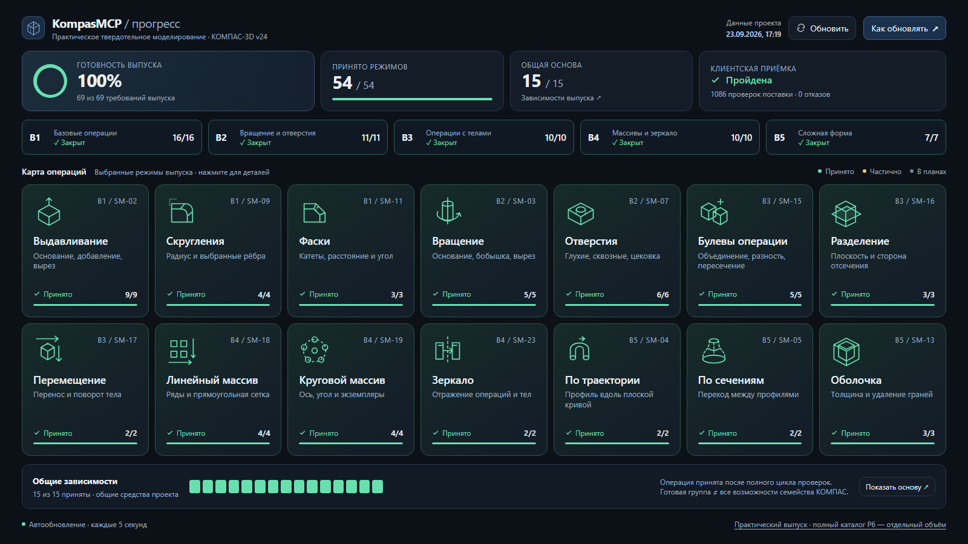Click the Фаски chamfer icon

314,212
